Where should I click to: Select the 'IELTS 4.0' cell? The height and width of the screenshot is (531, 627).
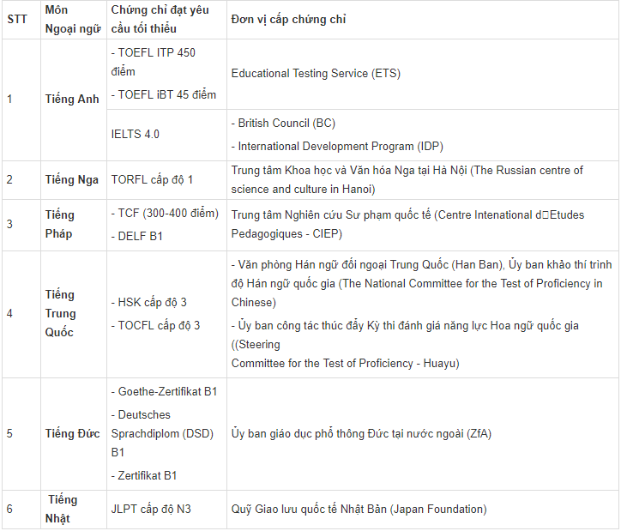pyautogui.click(x=136, y=134)
